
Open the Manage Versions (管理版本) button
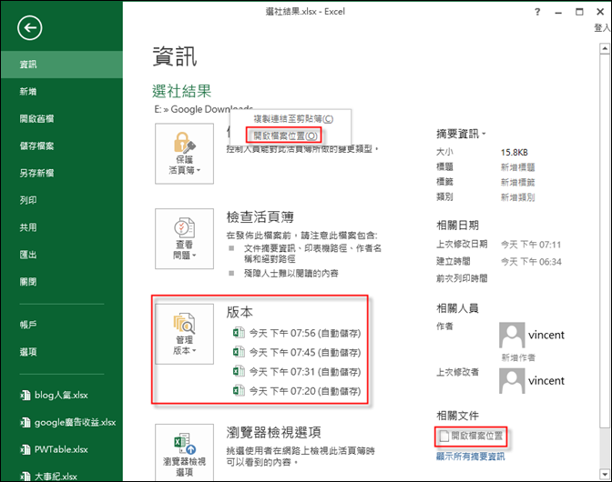(184, 334)
